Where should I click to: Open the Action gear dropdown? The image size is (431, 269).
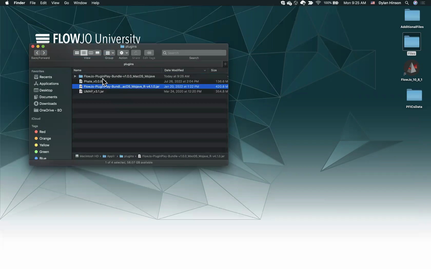(x=123, y=53)
